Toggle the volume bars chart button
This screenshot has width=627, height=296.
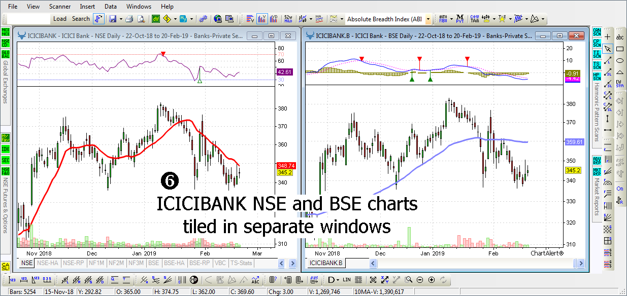262,19
